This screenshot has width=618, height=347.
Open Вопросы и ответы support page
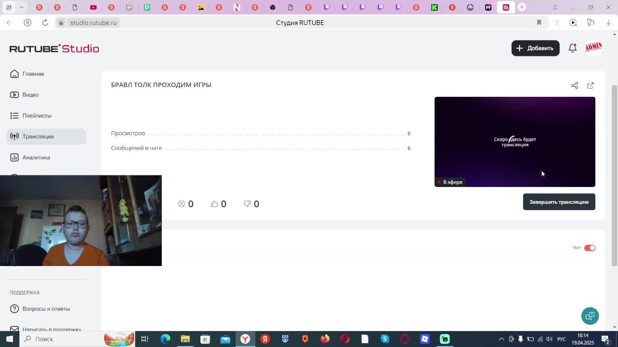tap(40, 308)
